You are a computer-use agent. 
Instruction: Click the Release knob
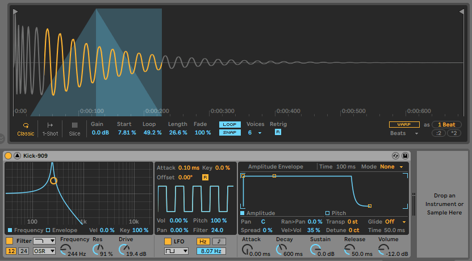tap(349, 249)
